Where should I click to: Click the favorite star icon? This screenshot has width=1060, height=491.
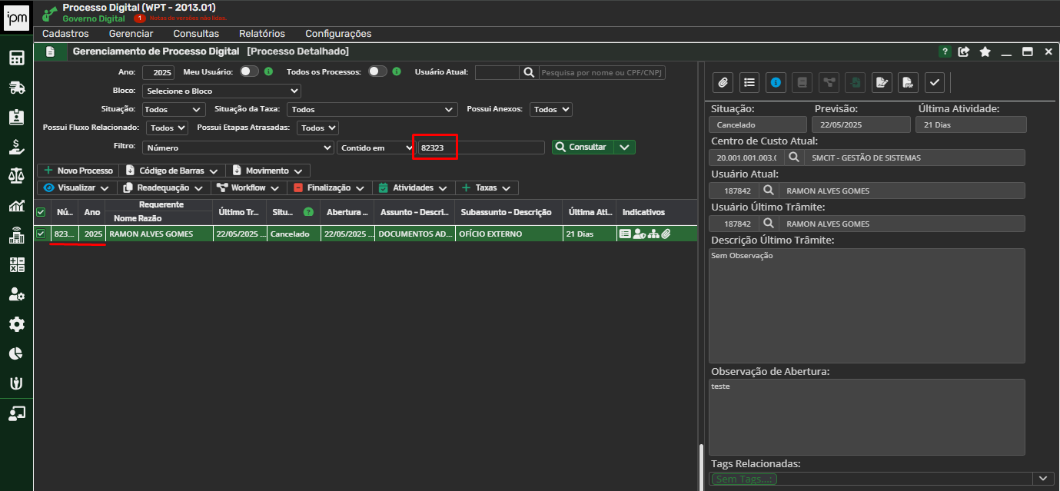985,51
